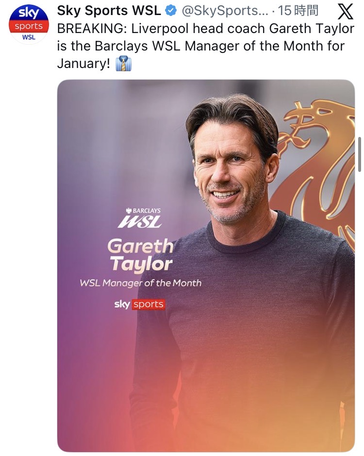The height and width of the screenshot is (456, 364).
Task: Click the necktie emoji in the tweet
Action: click(123, 63)
